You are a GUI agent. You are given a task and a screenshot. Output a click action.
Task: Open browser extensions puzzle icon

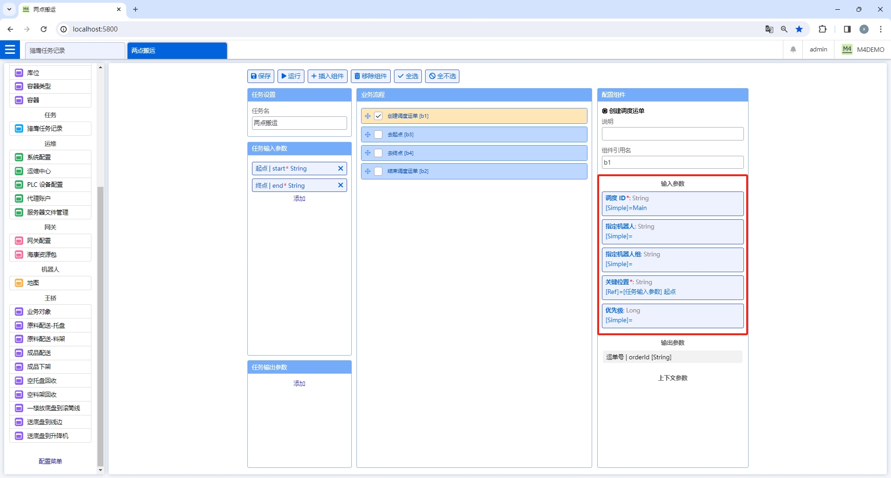(x=822, y=29)
